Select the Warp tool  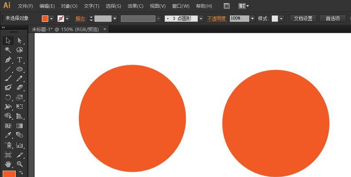pyautogui.click(x=8, y=107)
